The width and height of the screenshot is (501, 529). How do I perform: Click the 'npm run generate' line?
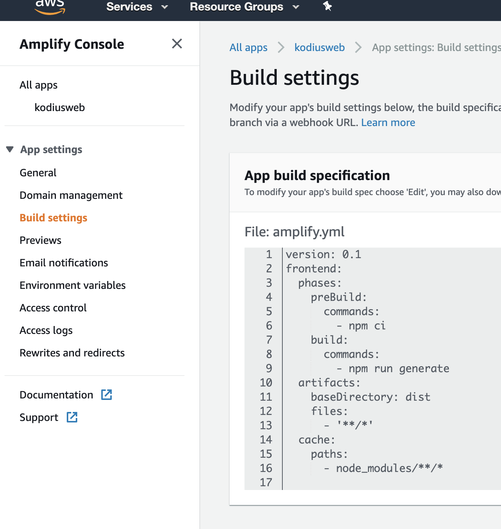click(393, 369)
